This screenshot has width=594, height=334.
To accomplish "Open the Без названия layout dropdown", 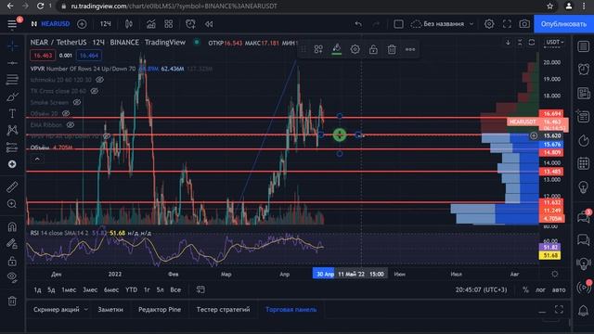I will click(x=443, y=24).
